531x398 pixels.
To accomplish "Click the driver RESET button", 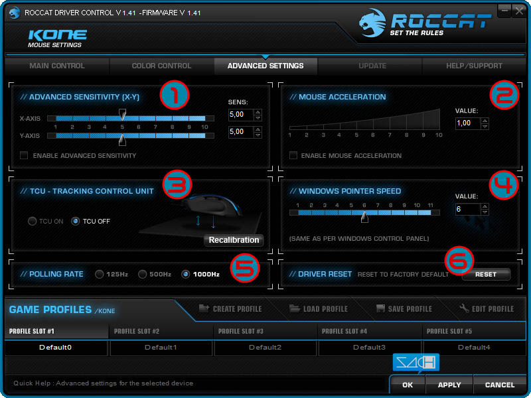I will point(486,275).
